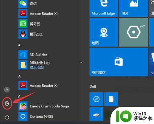Open the Store (应用商店) tile

pyautogui.click(x=119, y=62)
